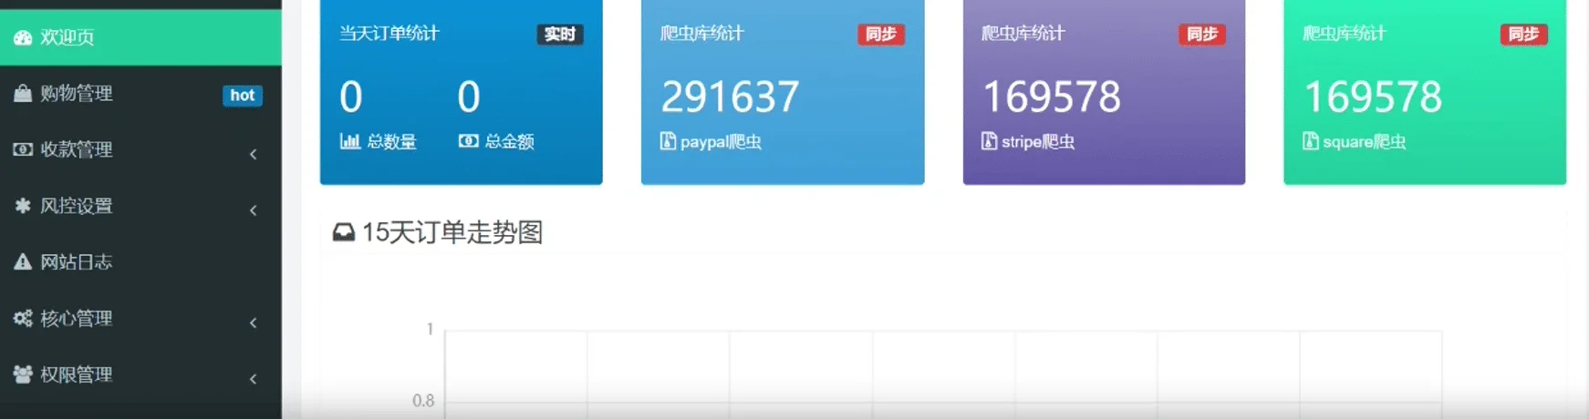Open 权限管理 sidebar menu

pyautogui.click(x=140, y=375)
